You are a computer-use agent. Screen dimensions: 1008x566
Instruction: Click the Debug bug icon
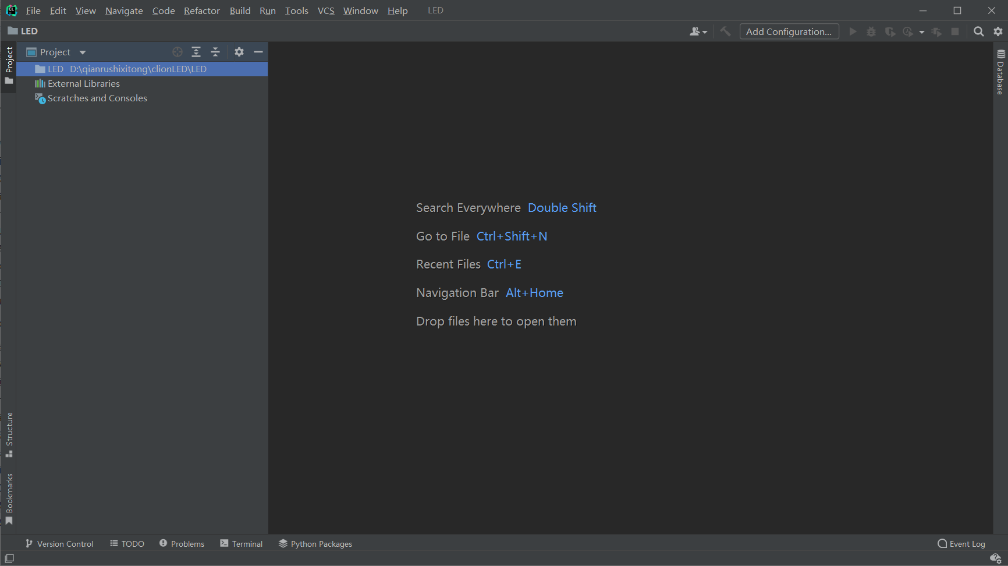pos(871,31)
